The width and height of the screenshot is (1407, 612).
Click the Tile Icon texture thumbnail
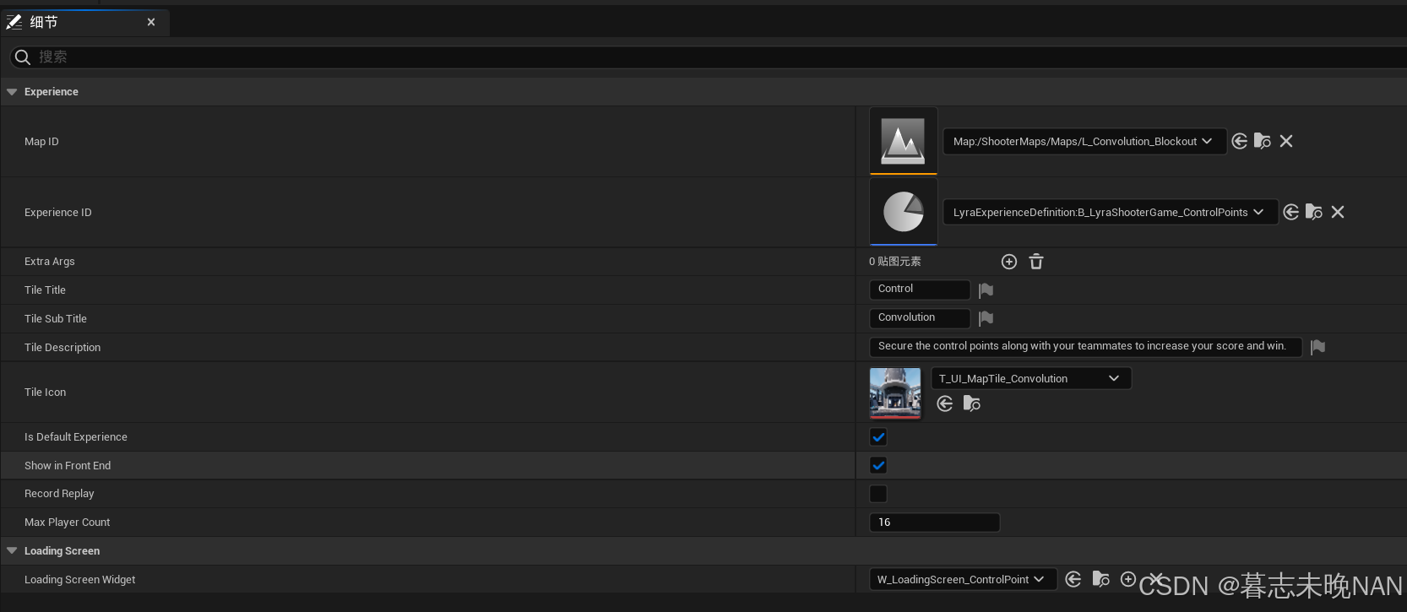pos(895,393)
